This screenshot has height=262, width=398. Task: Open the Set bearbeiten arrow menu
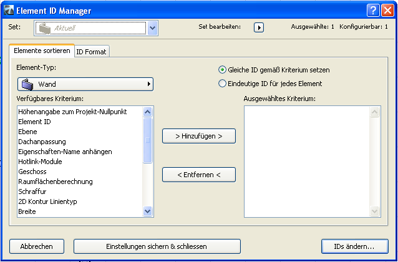pyautogui.click(x=259, y=27)
